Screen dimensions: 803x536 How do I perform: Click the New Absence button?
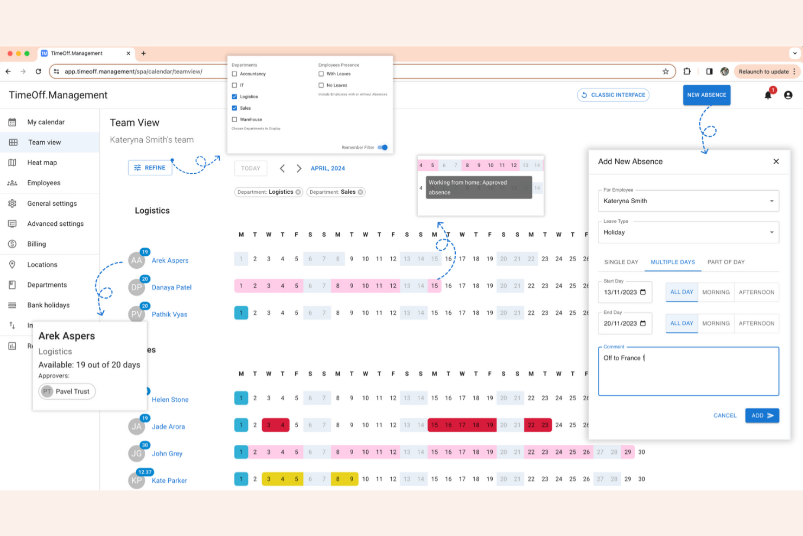pos(706,94)
